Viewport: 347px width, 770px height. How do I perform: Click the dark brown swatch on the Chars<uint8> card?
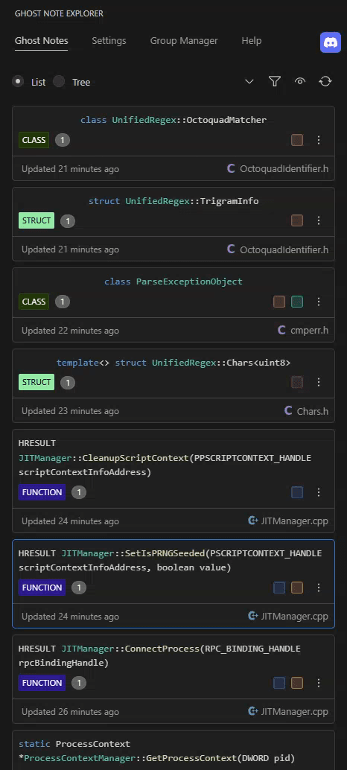(297, 382)
